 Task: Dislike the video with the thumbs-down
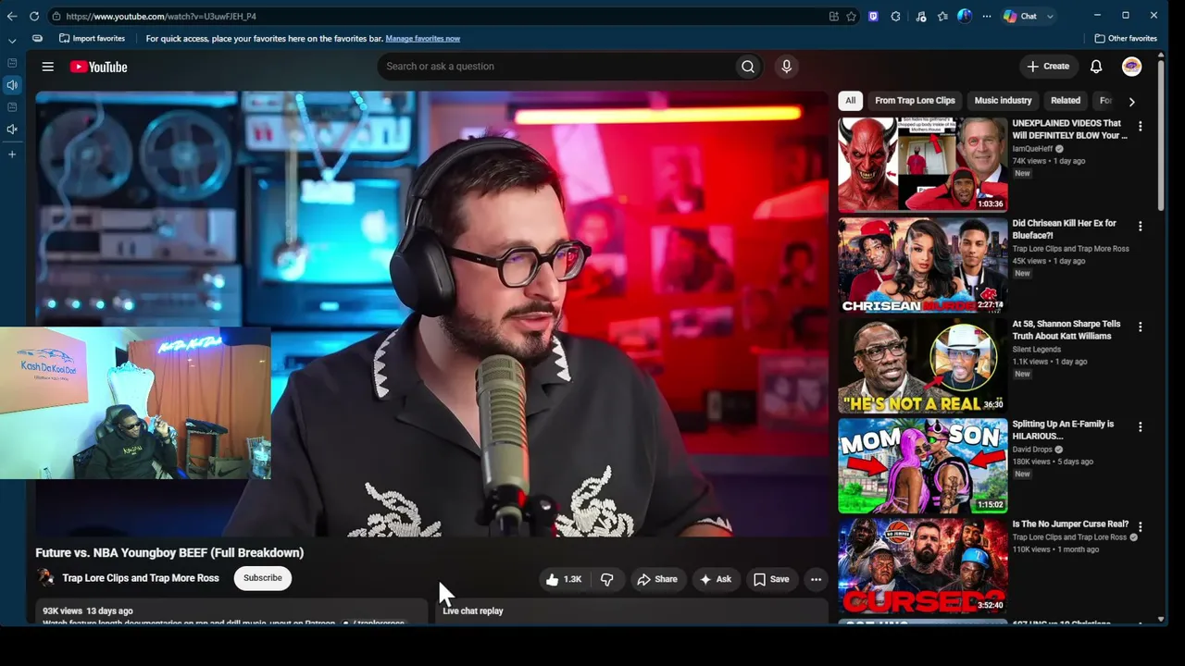607,579
